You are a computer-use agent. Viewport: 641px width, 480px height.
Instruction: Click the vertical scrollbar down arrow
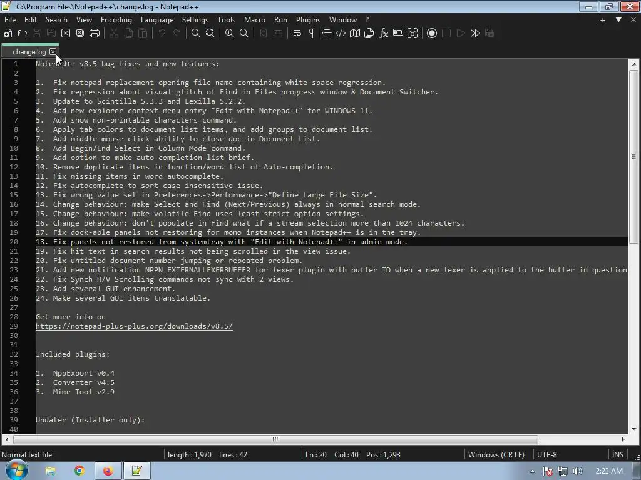633,429
